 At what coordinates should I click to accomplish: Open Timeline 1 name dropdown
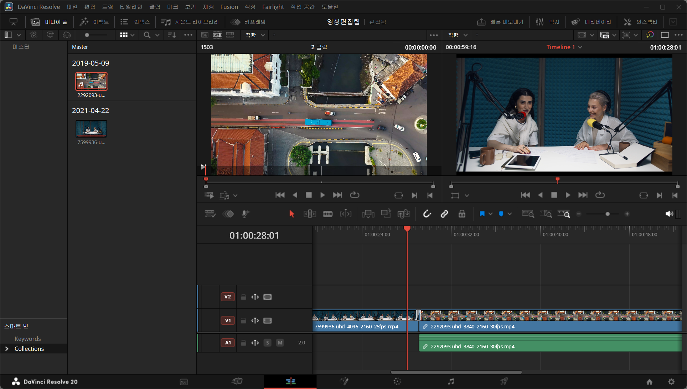(x=580, y=47)
